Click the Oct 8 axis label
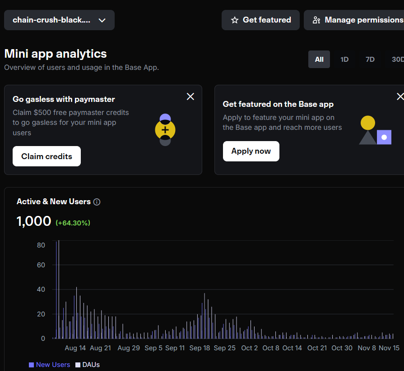404x371 pixels. coord(271,348)
